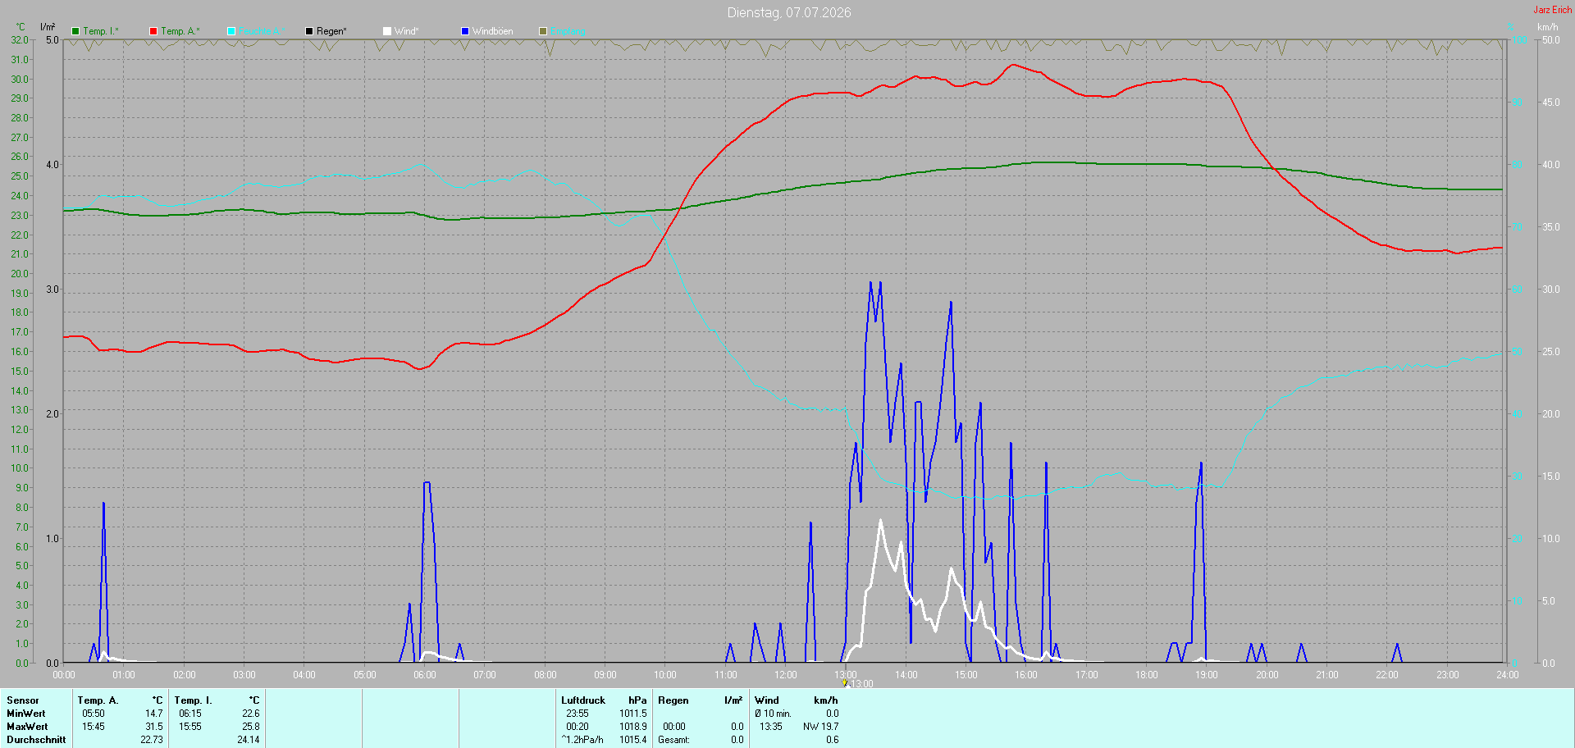Click the 'Regen' column header in the table

[673, 700]
